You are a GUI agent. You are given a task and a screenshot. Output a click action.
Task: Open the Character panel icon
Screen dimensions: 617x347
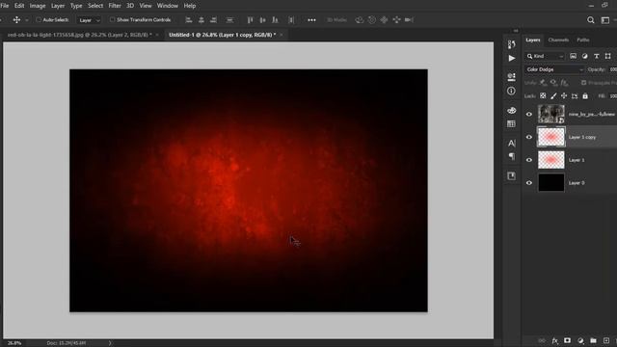(511, 143)
